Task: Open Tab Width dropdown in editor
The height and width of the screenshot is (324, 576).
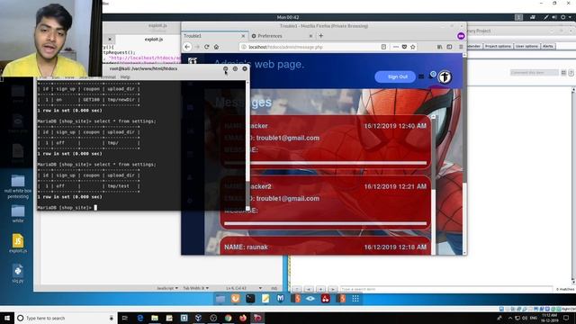Action: pyautogui.click(x=196, y=288)
